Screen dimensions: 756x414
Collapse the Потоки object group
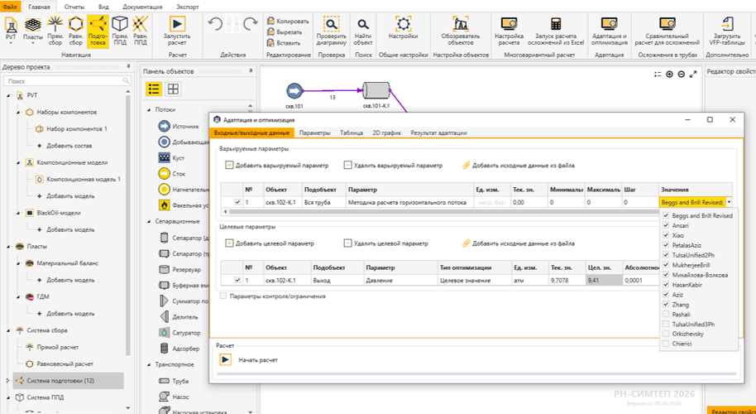(149, 110)
